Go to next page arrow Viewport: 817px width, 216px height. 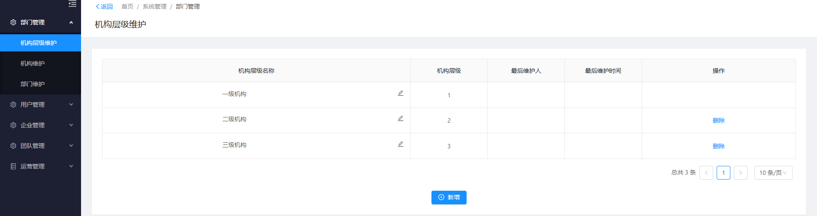(740, 173)
